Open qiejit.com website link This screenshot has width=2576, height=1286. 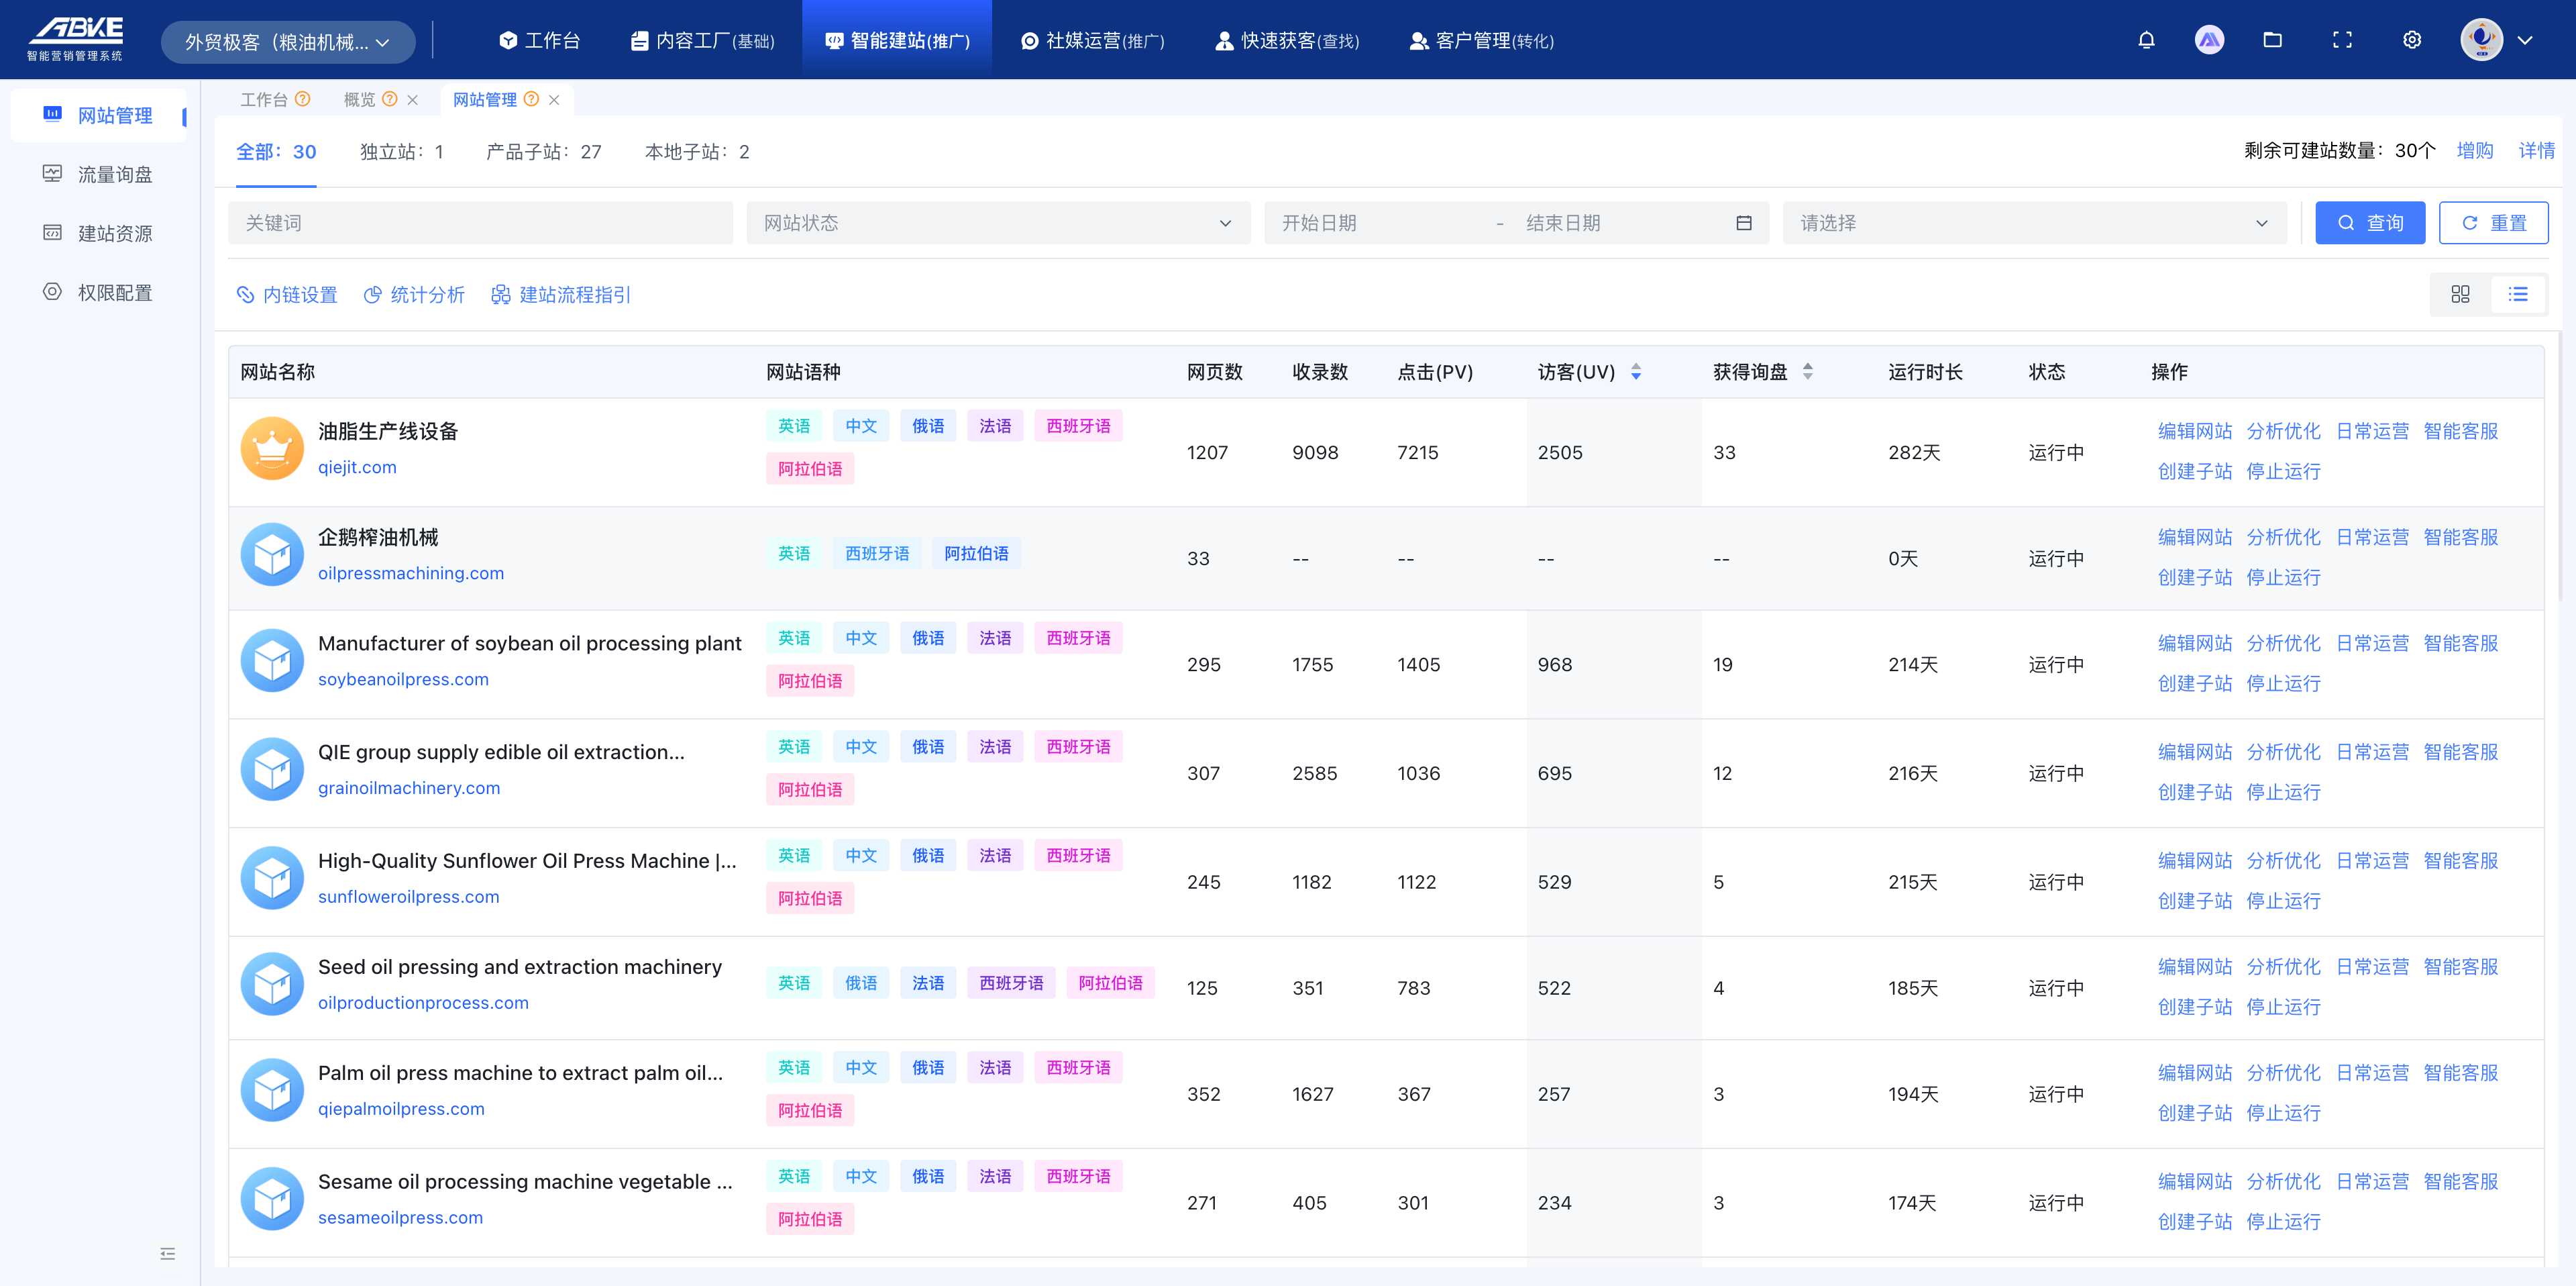[357, 467]
